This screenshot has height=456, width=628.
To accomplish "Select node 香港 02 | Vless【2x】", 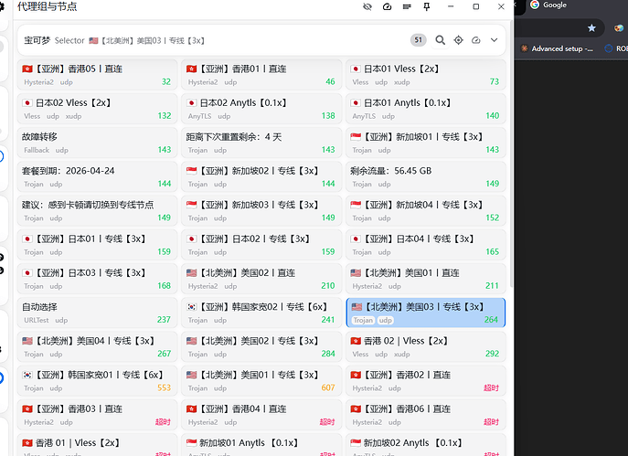I will (426, 346).
